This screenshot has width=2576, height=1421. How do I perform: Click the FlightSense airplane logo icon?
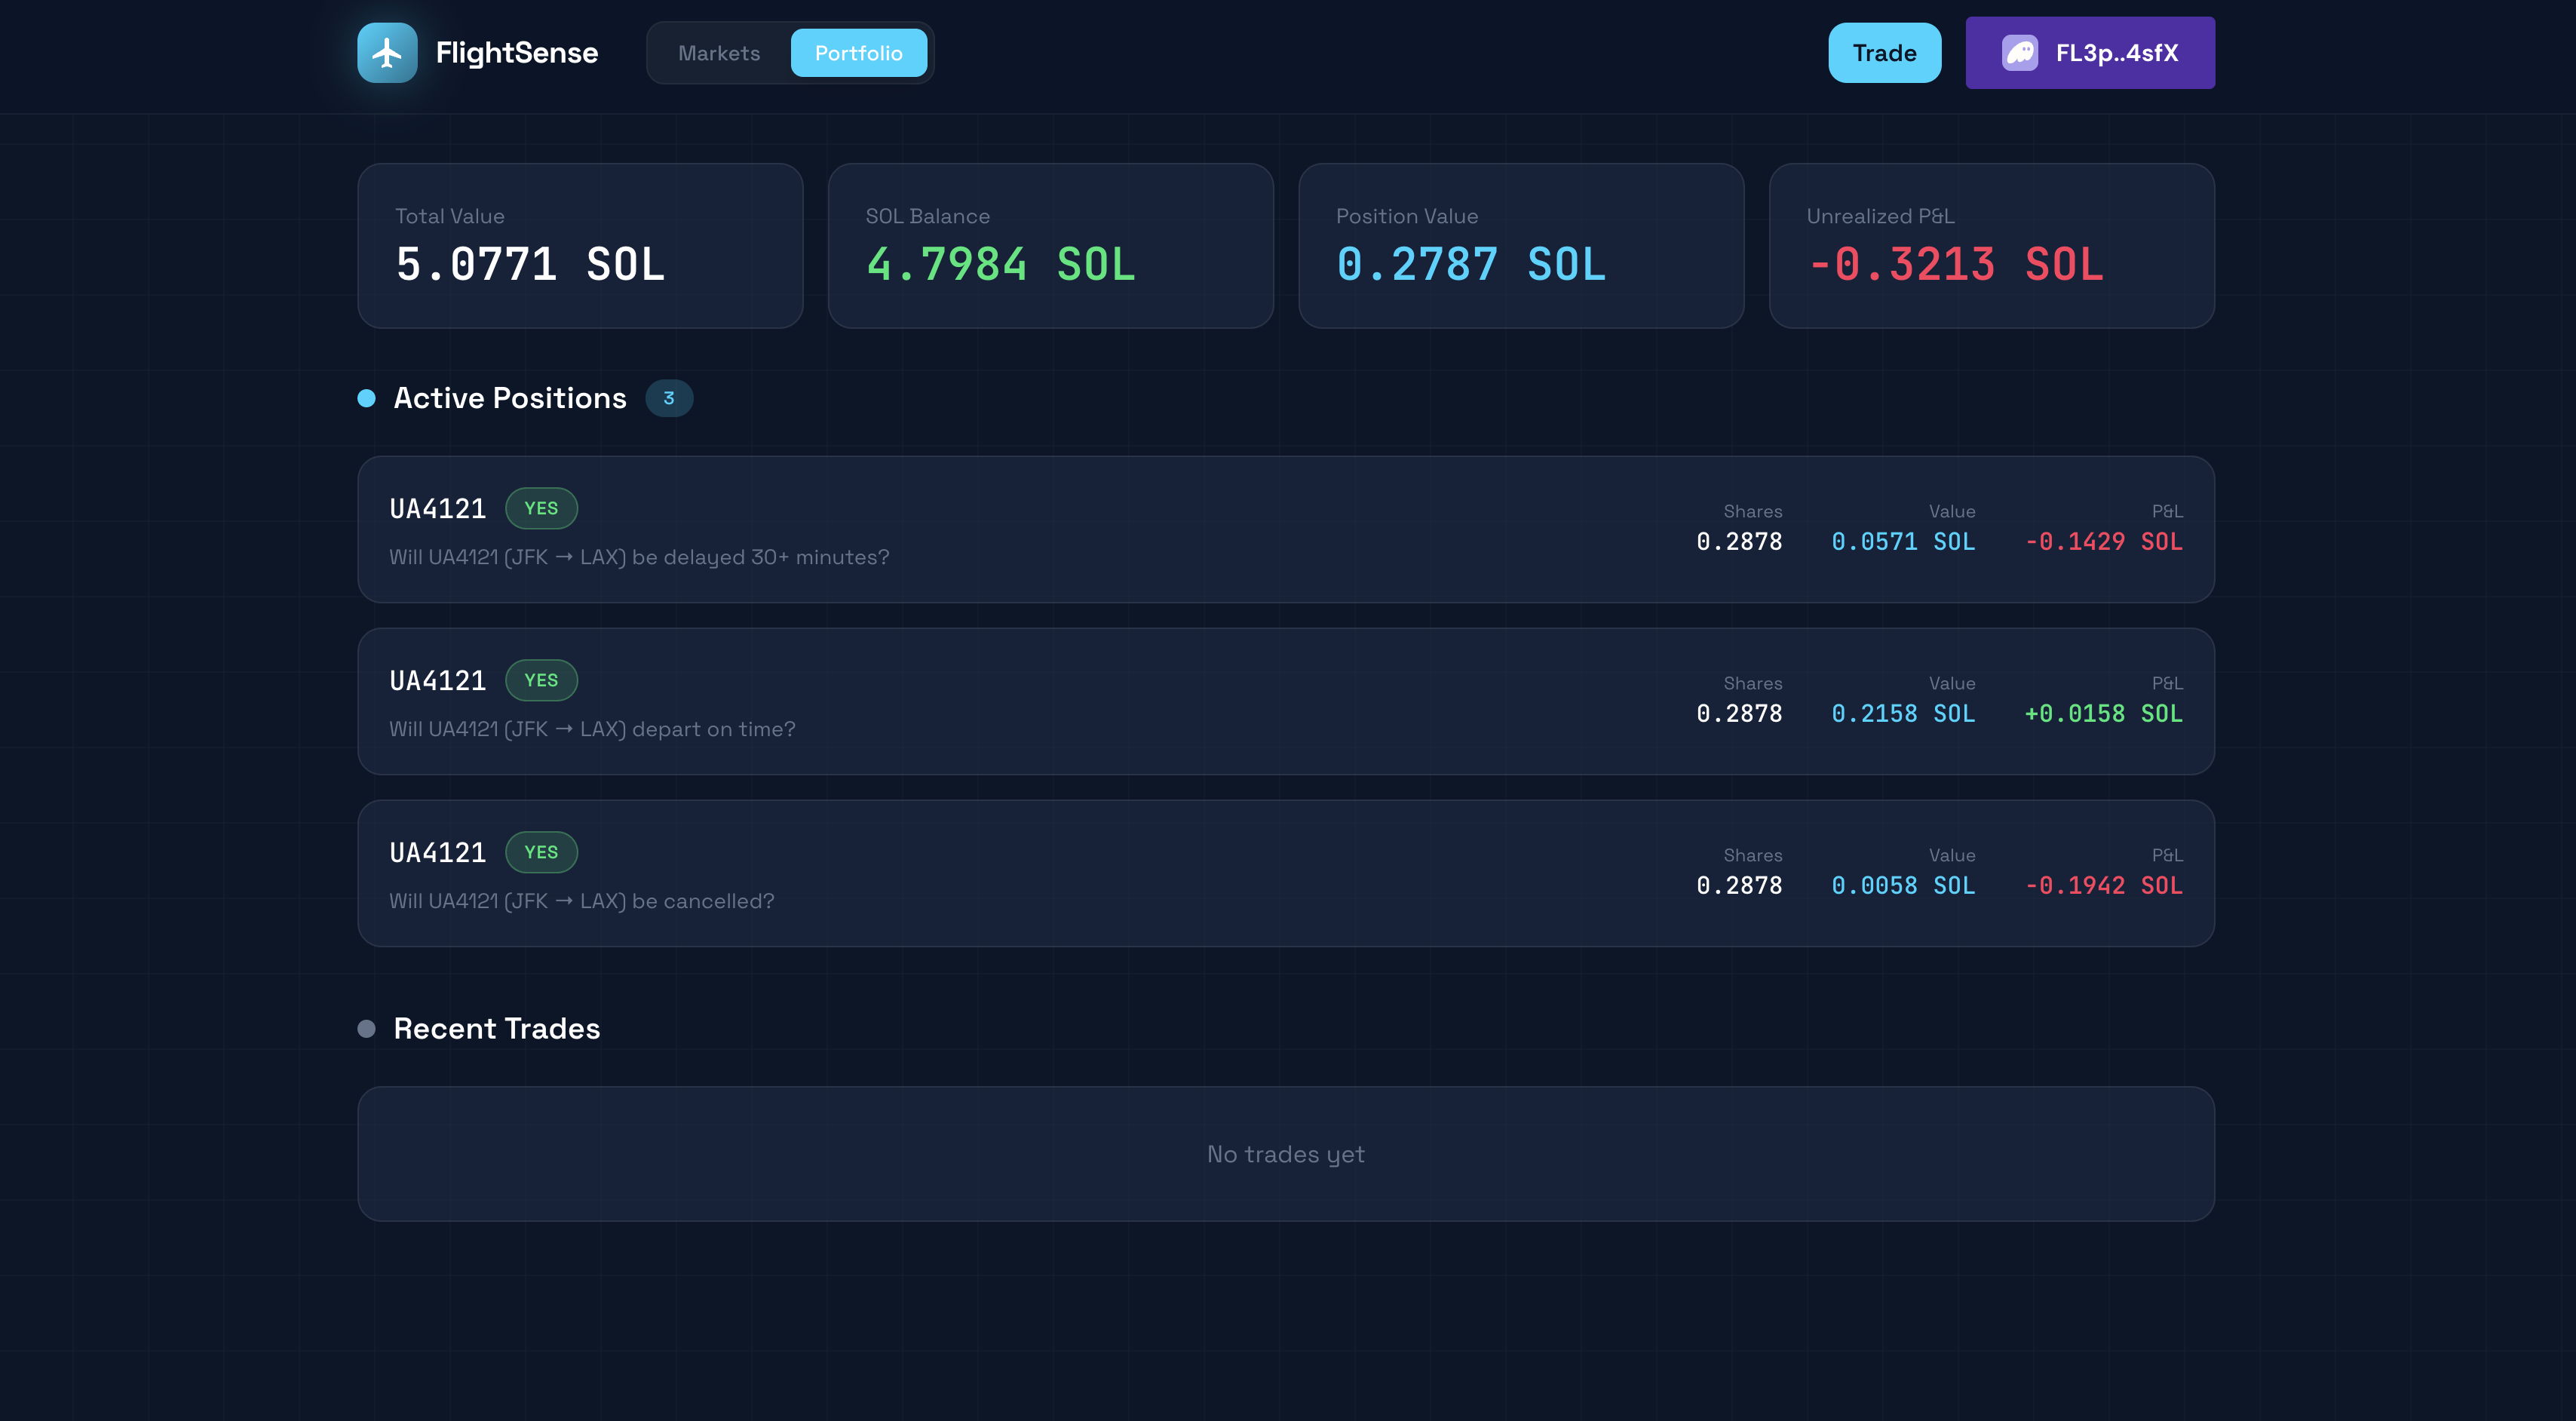pos(387,53)
